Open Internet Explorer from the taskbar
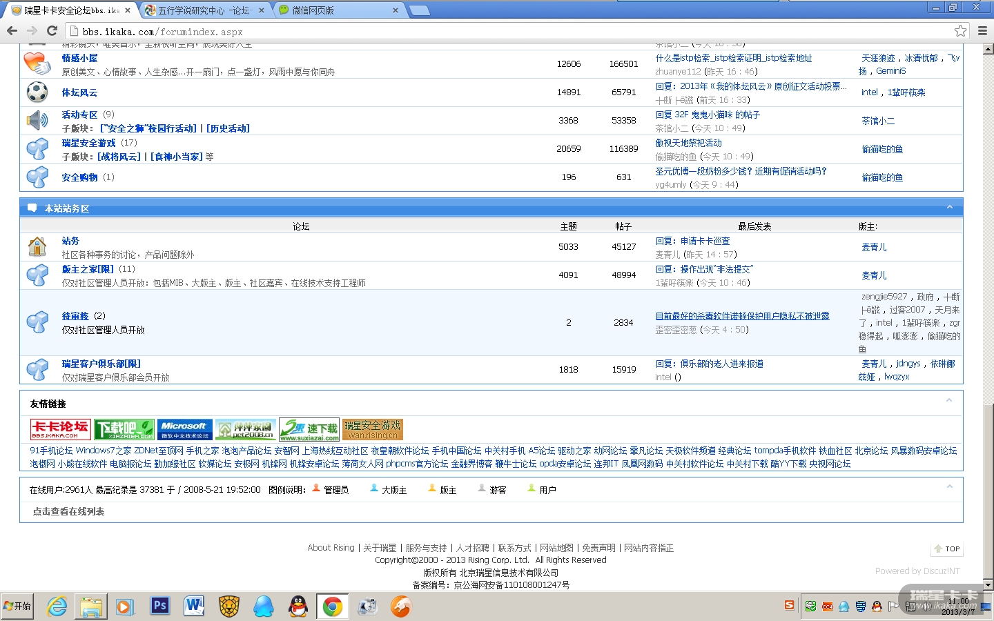 (x=57, y=607)
